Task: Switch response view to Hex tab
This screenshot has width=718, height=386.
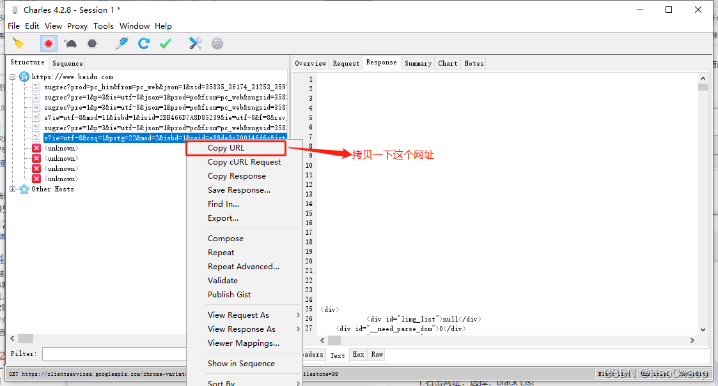Action: [358, 355]
